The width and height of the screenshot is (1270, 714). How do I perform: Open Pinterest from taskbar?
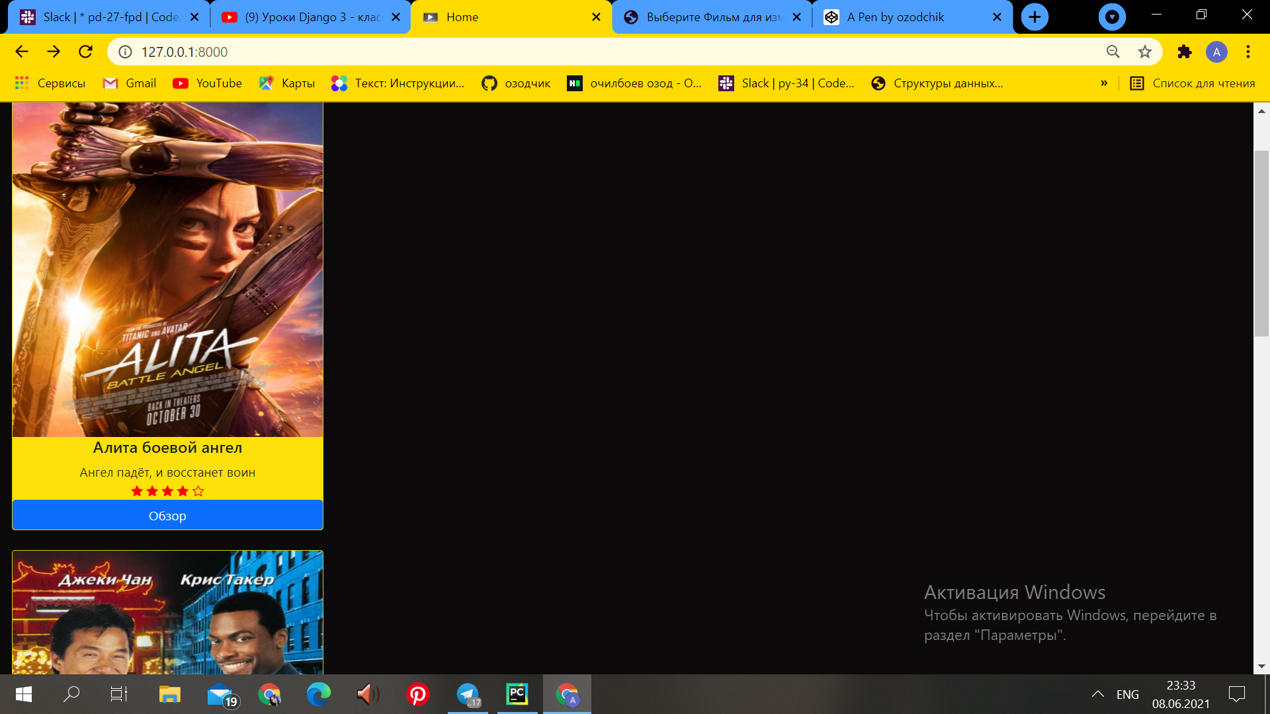click(417, 694)
